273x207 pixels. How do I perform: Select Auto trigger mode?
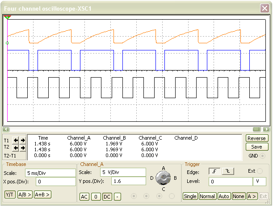coord(224,196)
